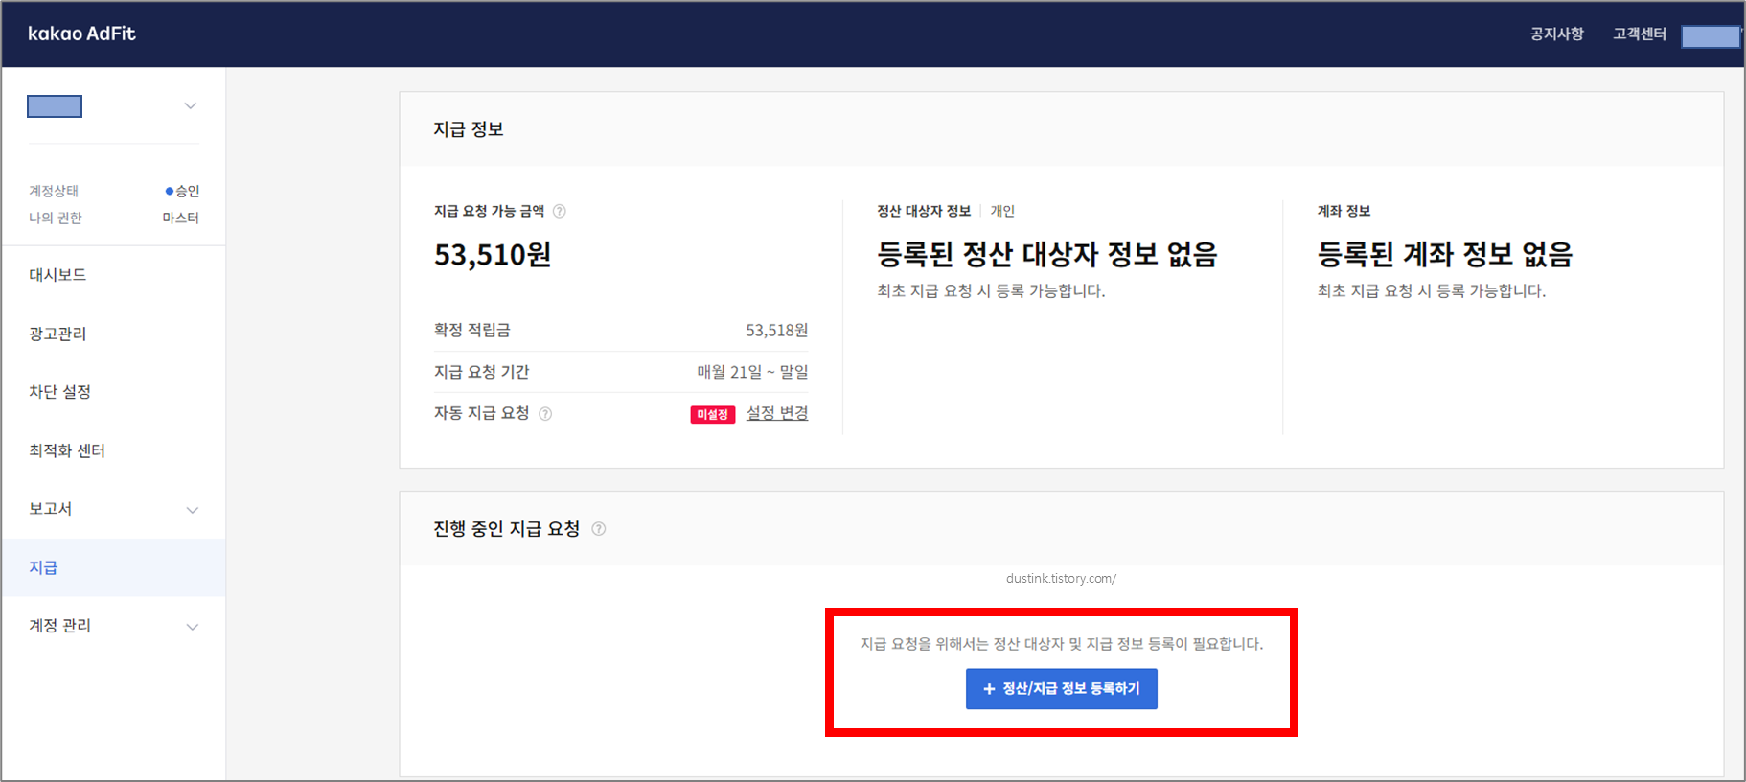Open the 광고관리 menu
This screenshot has height=782, width=1746.
point(57,333)
